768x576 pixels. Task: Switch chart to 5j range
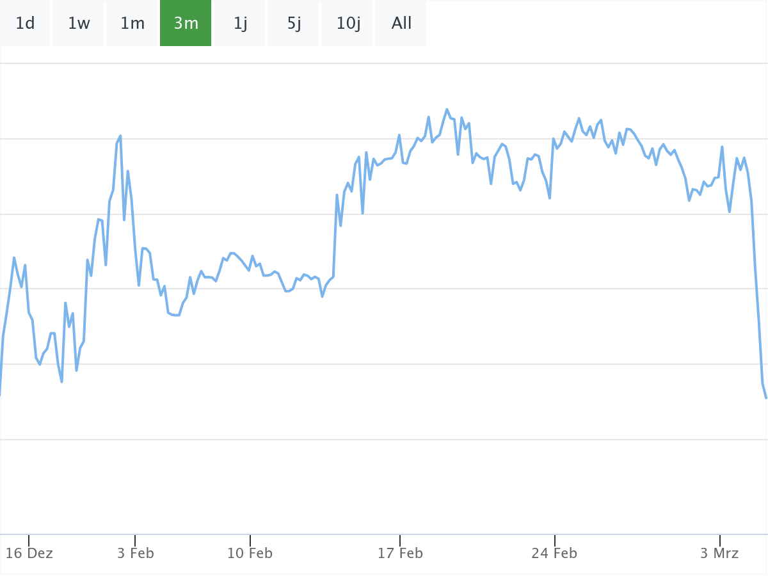[294, 24]
